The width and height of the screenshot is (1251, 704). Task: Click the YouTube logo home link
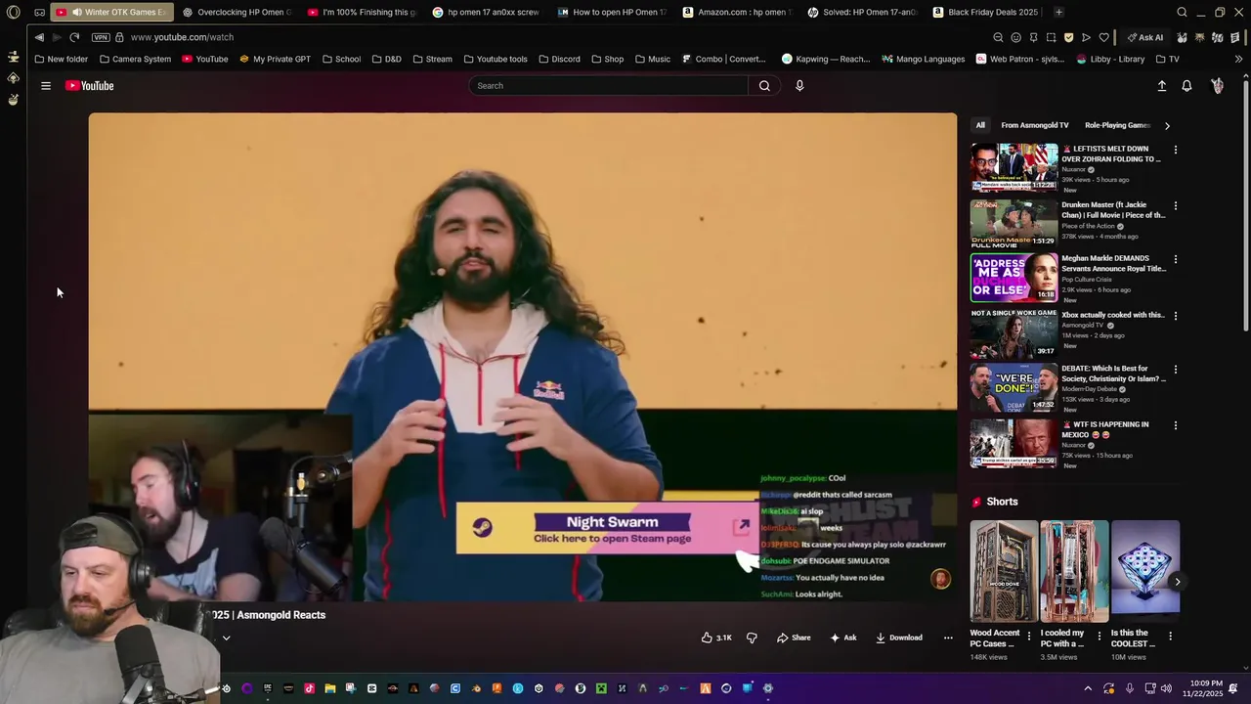[x=89, y=86]
